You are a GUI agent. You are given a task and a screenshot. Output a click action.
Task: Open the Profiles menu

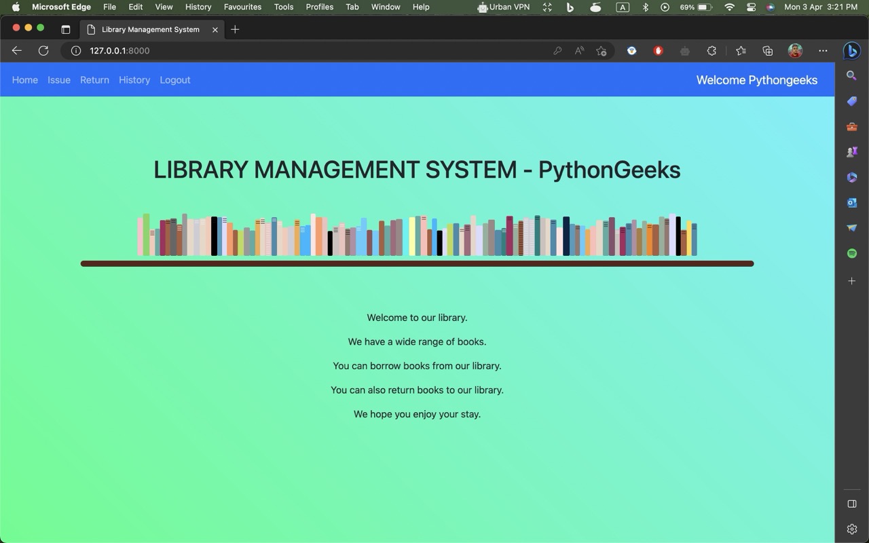[319, 7]
